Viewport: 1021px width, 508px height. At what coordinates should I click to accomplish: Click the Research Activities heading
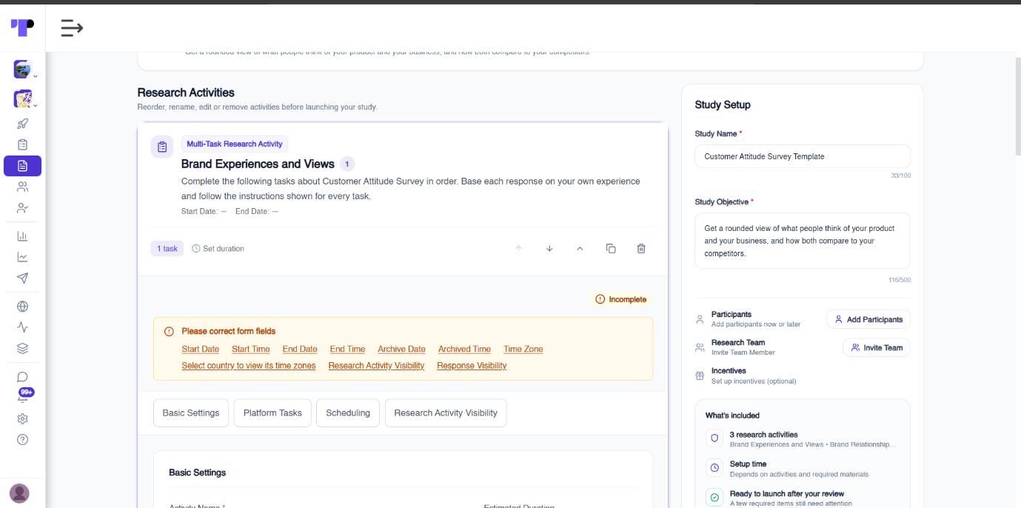point(186,93)
